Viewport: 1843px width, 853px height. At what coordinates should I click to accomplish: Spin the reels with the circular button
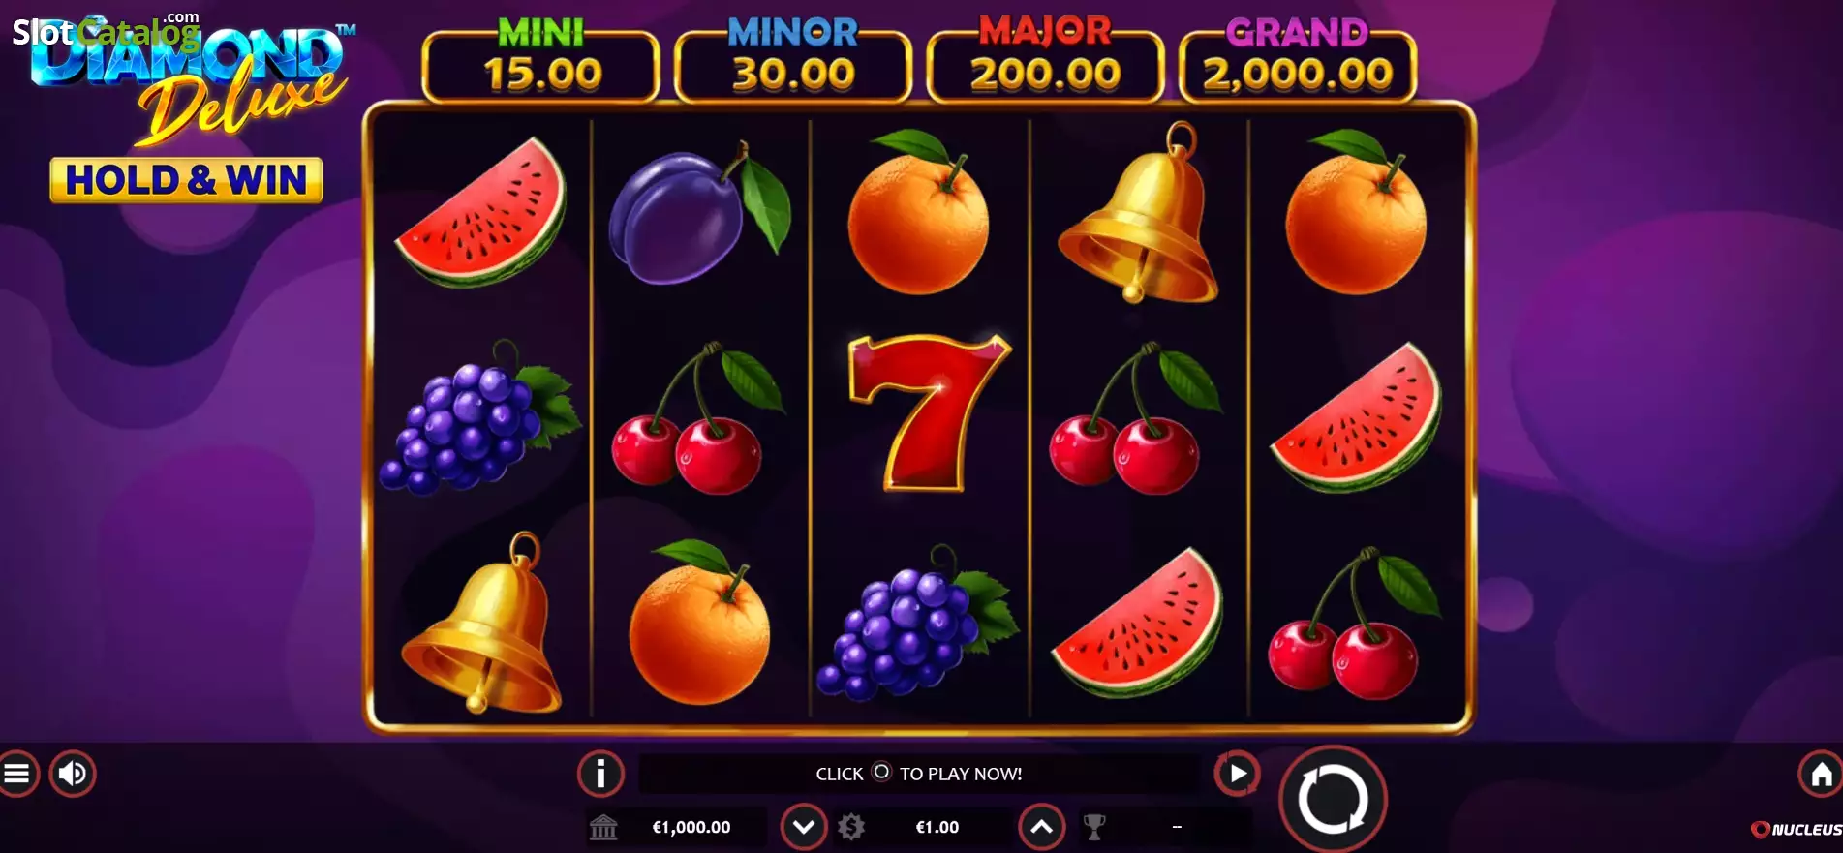(1333, 800)
